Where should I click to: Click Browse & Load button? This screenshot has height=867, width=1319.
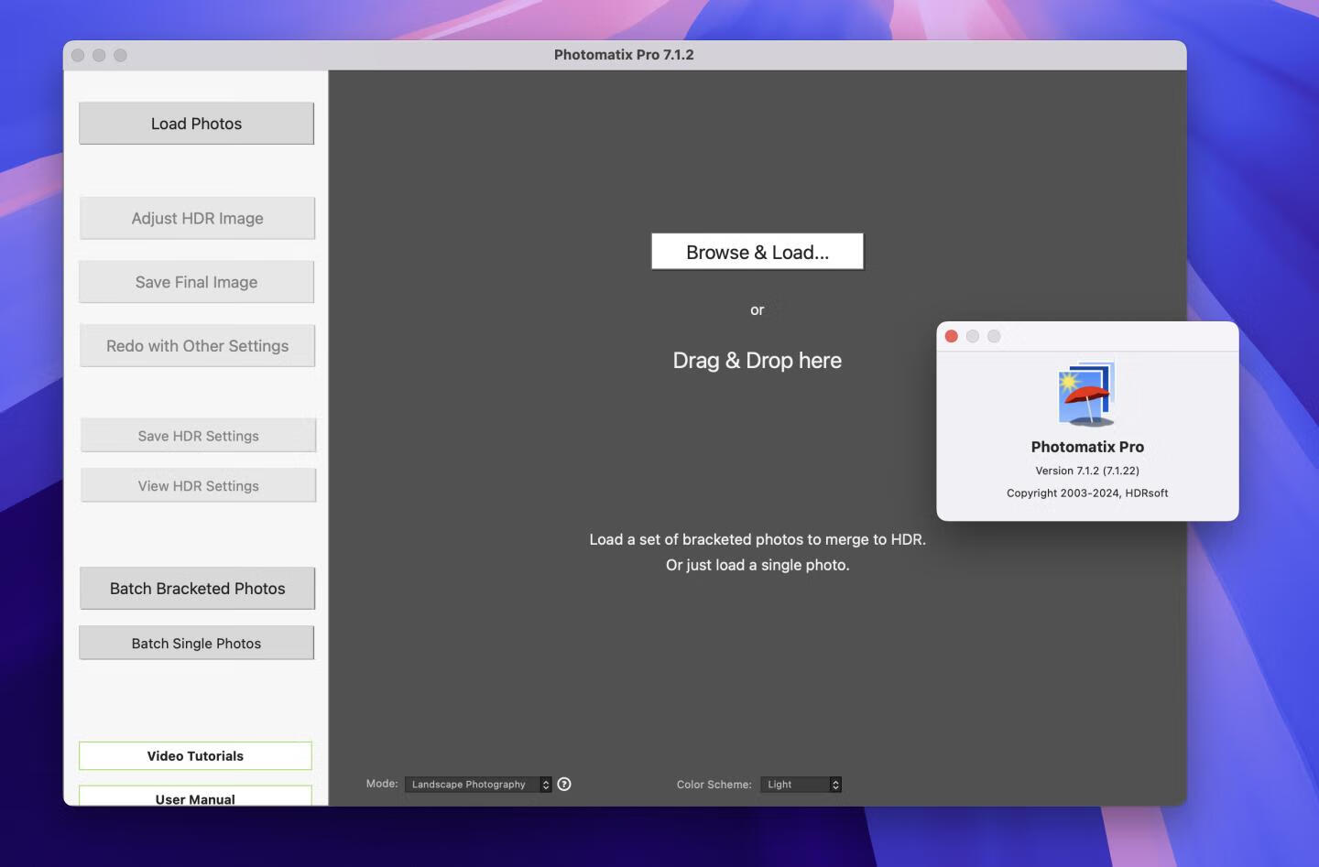(x=758, y=252)
